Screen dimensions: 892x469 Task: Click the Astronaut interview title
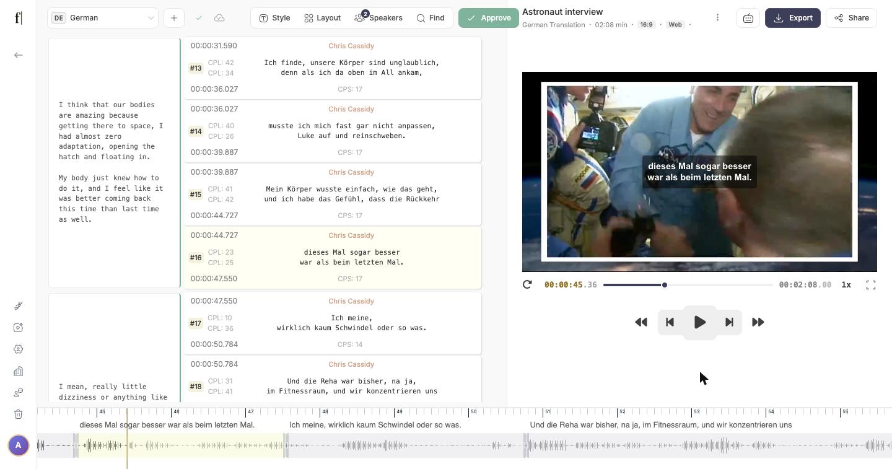pos(562,12)
